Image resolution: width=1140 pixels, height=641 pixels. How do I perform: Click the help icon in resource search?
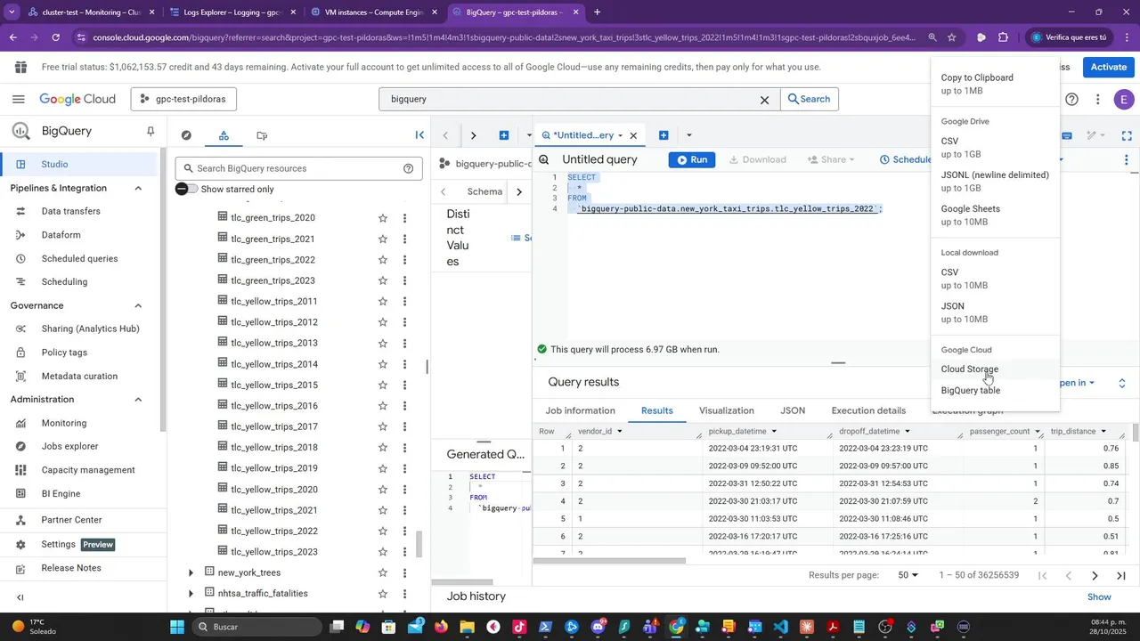[x=408, y=168]
